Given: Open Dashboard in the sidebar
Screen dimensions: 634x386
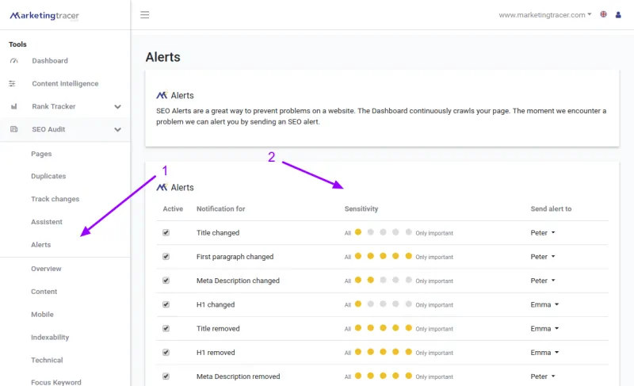Looking at the screenshot, I should 50,60.
